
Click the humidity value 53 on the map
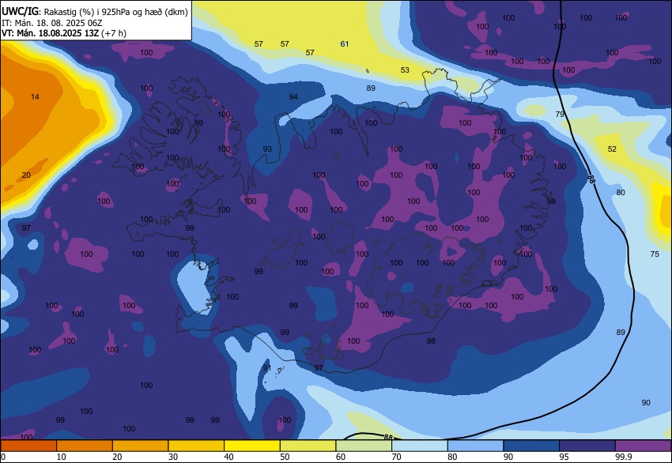click(x=405, y=70)
